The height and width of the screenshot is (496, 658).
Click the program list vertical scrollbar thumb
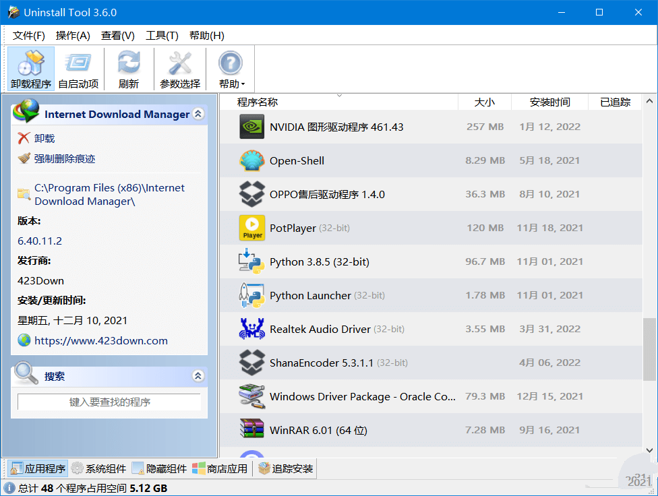[x=649, y=349]
